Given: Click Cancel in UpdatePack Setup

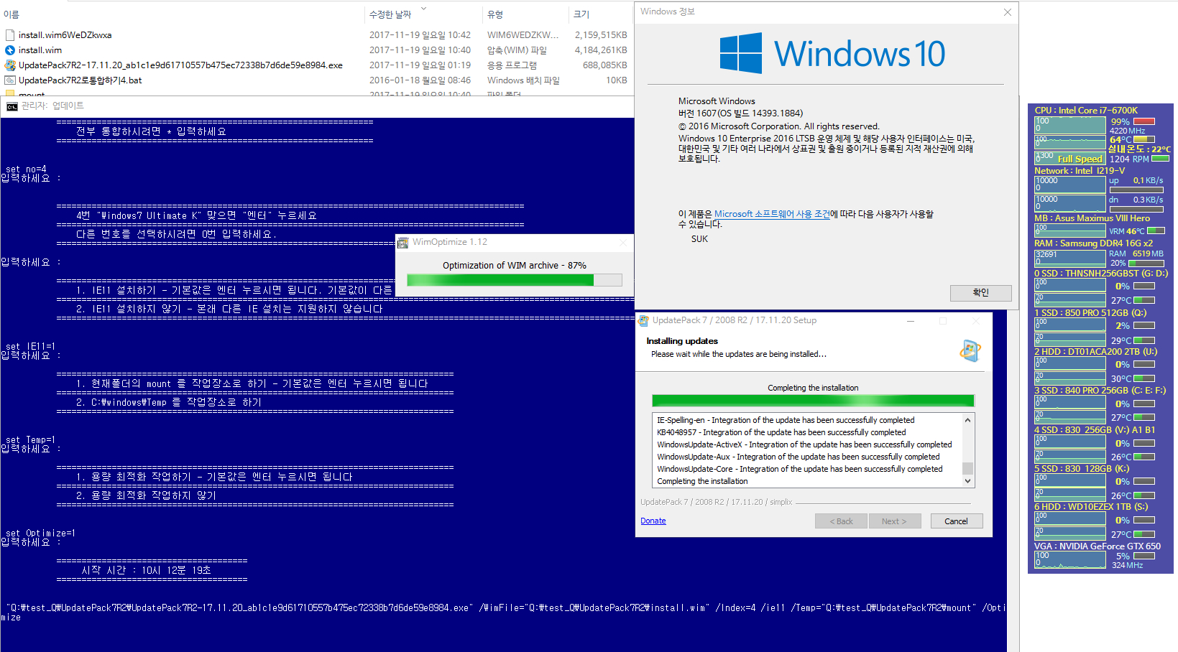Looking at the screenshot, I should point(956,521).
